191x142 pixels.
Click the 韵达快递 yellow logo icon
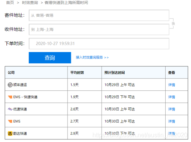click(x=10, y=133)
